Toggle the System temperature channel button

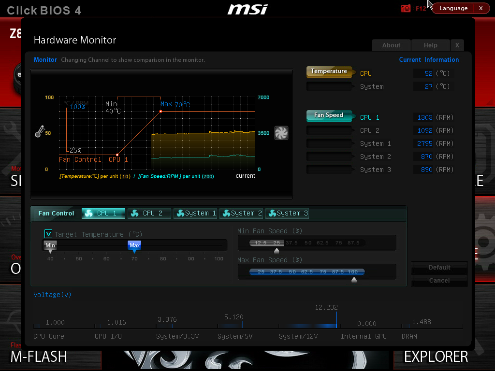(x=330, y=86)
